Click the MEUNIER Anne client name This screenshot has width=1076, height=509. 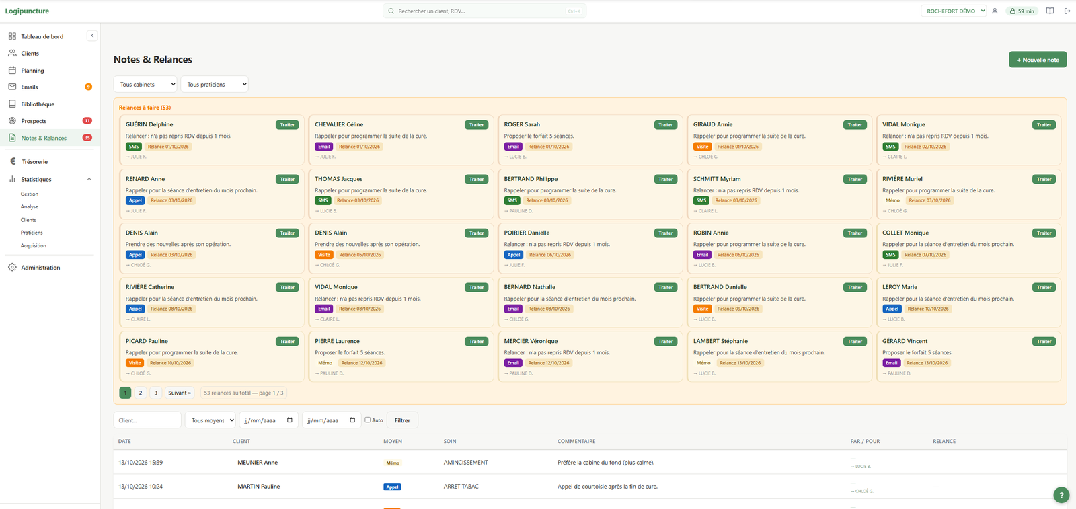258,463
